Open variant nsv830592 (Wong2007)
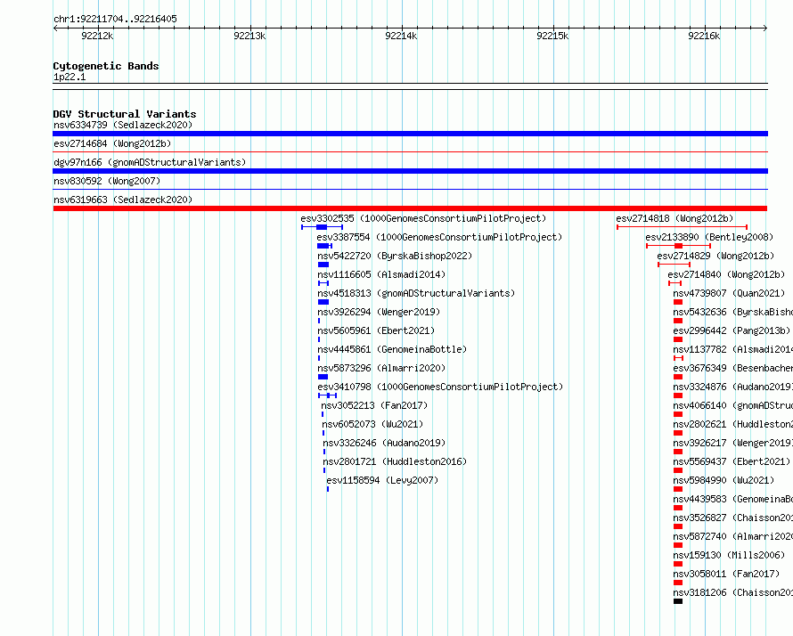793x636 pixels. tap(107, 181)
